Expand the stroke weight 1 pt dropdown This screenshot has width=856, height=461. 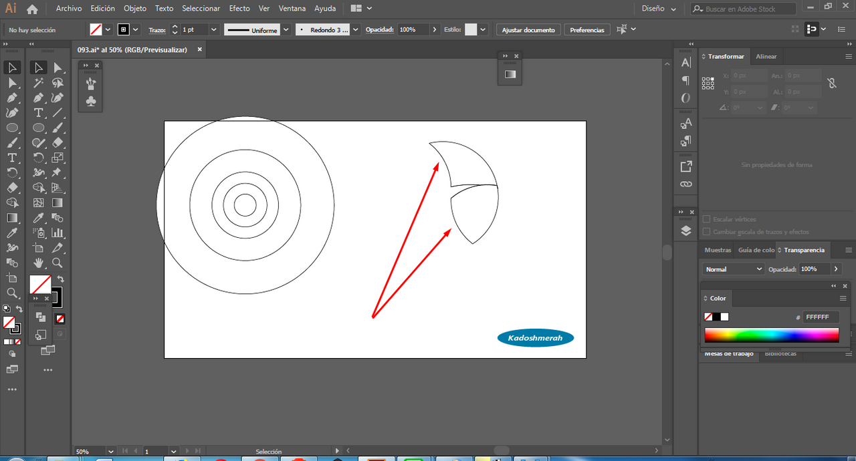pyautogui.click(x=214, y=30)
